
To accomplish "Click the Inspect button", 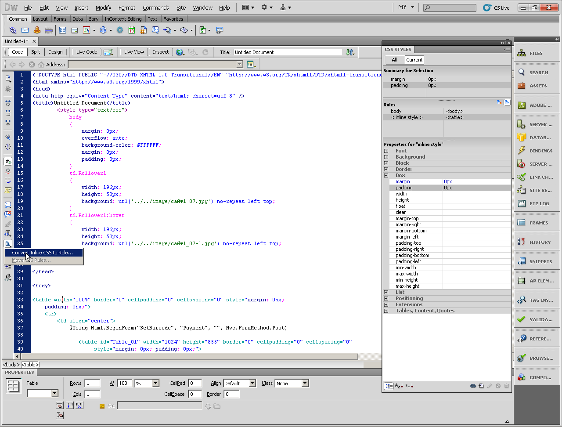I will 161,52.
